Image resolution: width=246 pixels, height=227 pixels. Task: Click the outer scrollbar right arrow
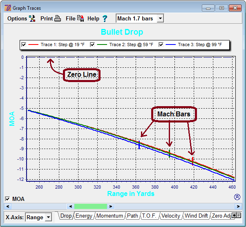(238, 206)
